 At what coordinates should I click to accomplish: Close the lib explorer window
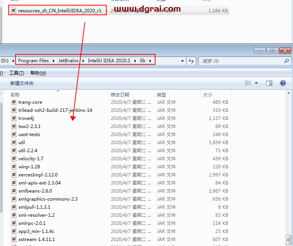click(x=285, y=51)
